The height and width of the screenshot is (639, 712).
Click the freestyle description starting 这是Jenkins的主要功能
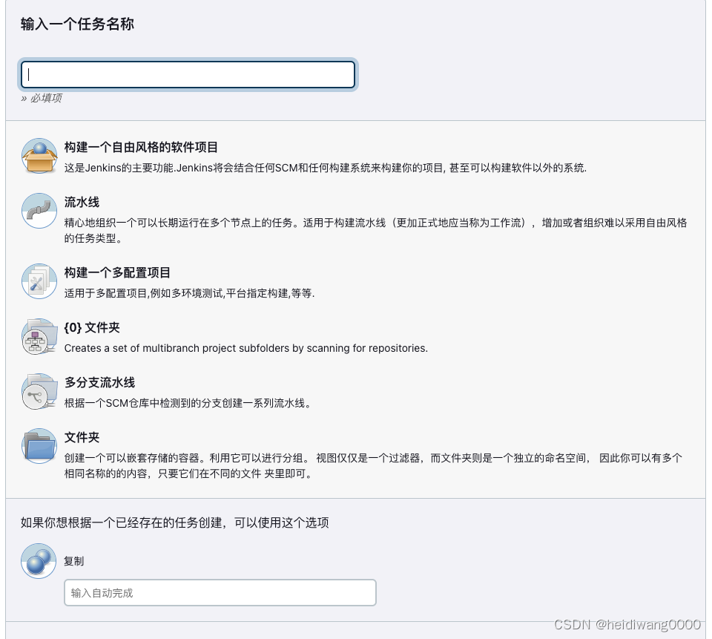coord(326,168)
